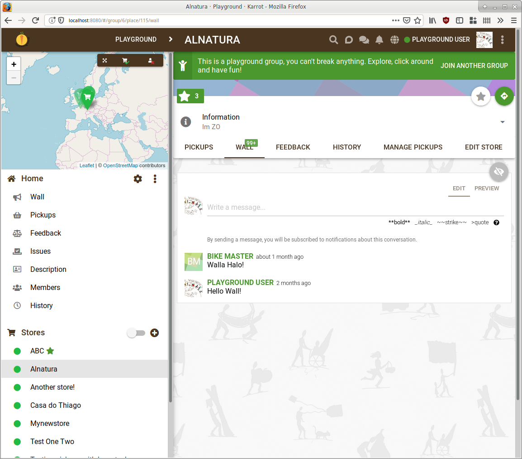Toggle map store markers cart icon
Image resolution: width=522 pixels, height=459 pixels.
[x=125, y=60]
